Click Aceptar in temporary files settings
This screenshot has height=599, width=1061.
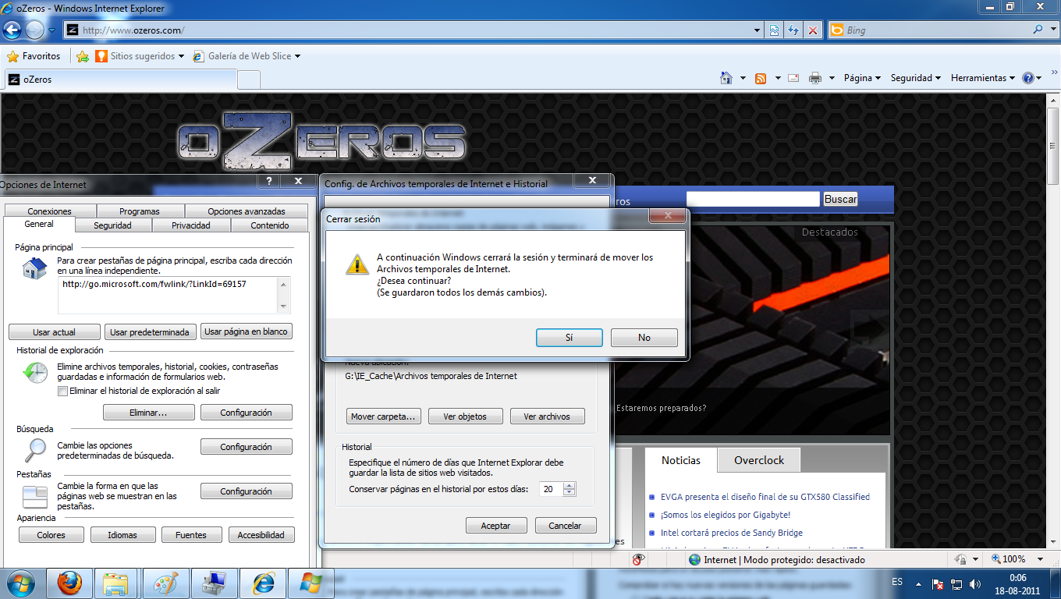(x=496, y=526)
